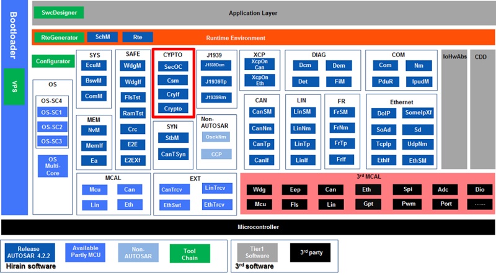Click the Crc module
496x275 pixels.
[x=133, y=129]
